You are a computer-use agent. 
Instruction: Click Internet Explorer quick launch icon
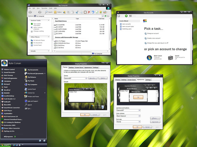[14, 145]
